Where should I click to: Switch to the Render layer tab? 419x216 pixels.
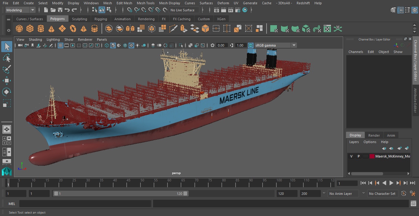pos(374,135)
